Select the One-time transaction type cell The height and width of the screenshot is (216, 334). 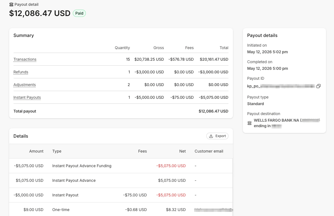pos(61,210)
